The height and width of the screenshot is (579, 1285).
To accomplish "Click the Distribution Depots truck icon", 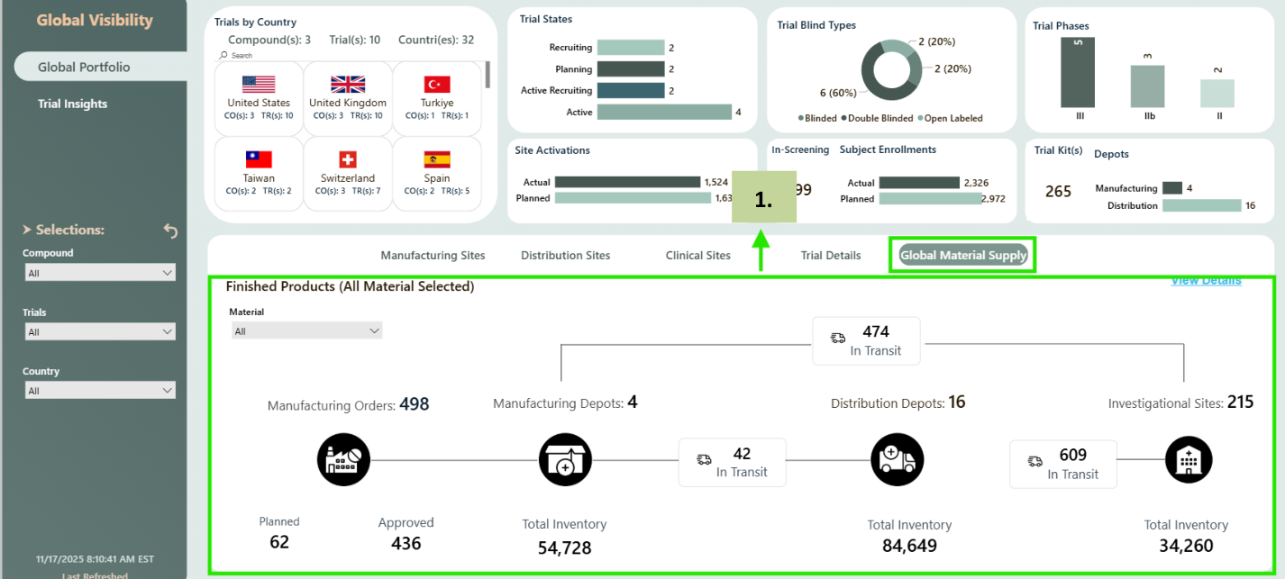I will tap(897, 460).
